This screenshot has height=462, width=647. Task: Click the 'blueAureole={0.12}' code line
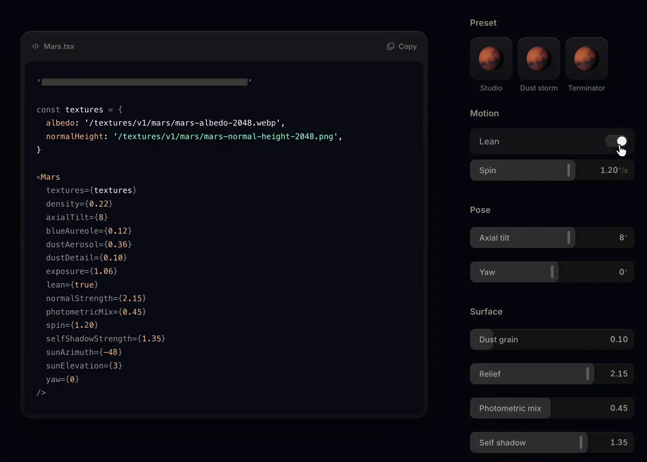click(x=89, y=230)
